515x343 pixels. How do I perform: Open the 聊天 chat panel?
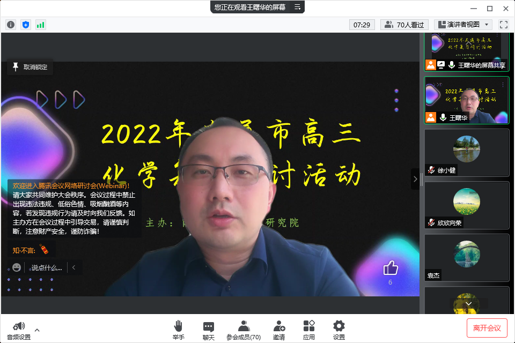209,329
